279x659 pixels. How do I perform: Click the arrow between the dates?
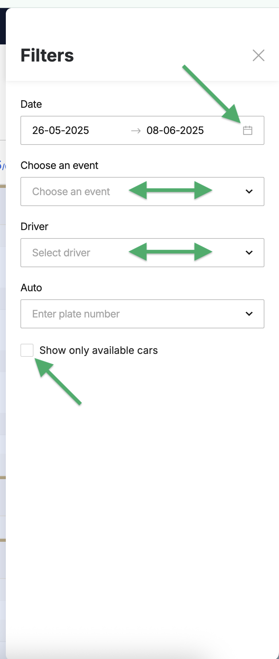click(x=136, y=131)
